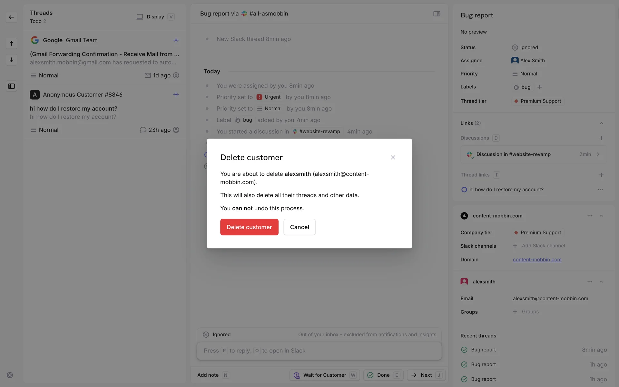Open the Discussion in #website-revamp chevron
Image resolution: width=619 pixels, height=387 pixels.
point(598,154)
